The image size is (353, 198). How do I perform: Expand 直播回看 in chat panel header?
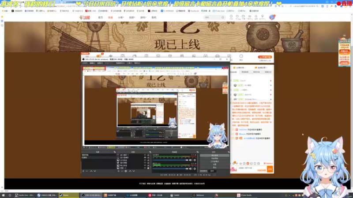pos(261,68)
